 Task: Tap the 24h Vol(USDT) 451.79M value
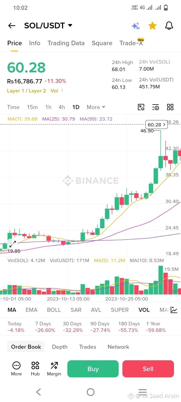click(x=149, y=87)
